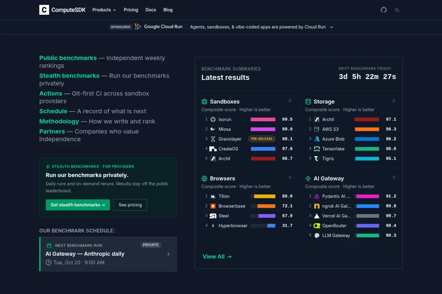Open the Public benchmarks link
This screenshot has height=294, width=442.
68,58
